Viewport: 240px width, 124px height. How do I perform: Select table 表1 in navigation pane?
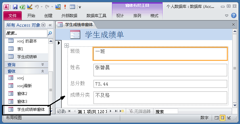click(26, 49)
